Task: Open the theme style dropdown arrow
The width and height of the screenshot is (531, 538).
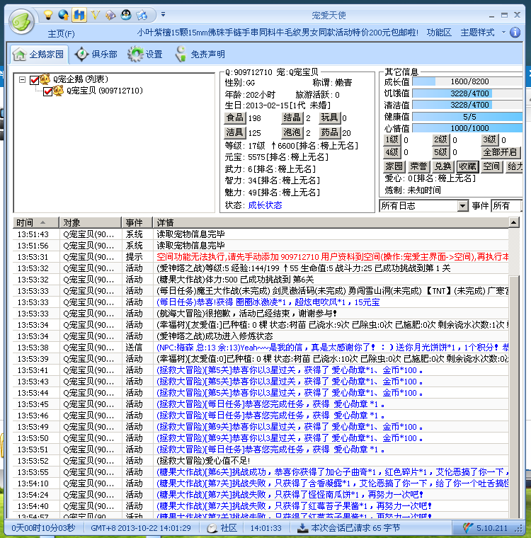Action: tap(503, 33)
